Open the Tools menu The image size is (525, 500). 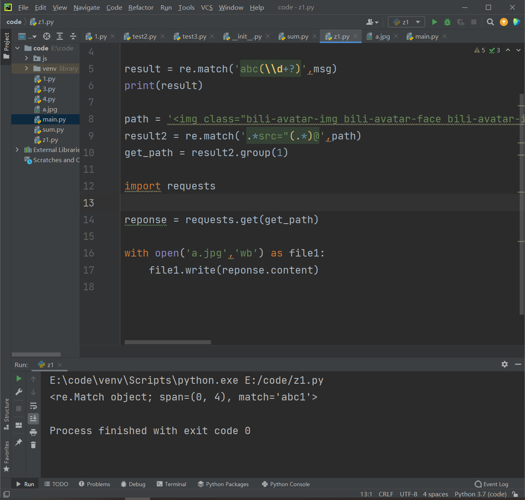coord(186,7)
